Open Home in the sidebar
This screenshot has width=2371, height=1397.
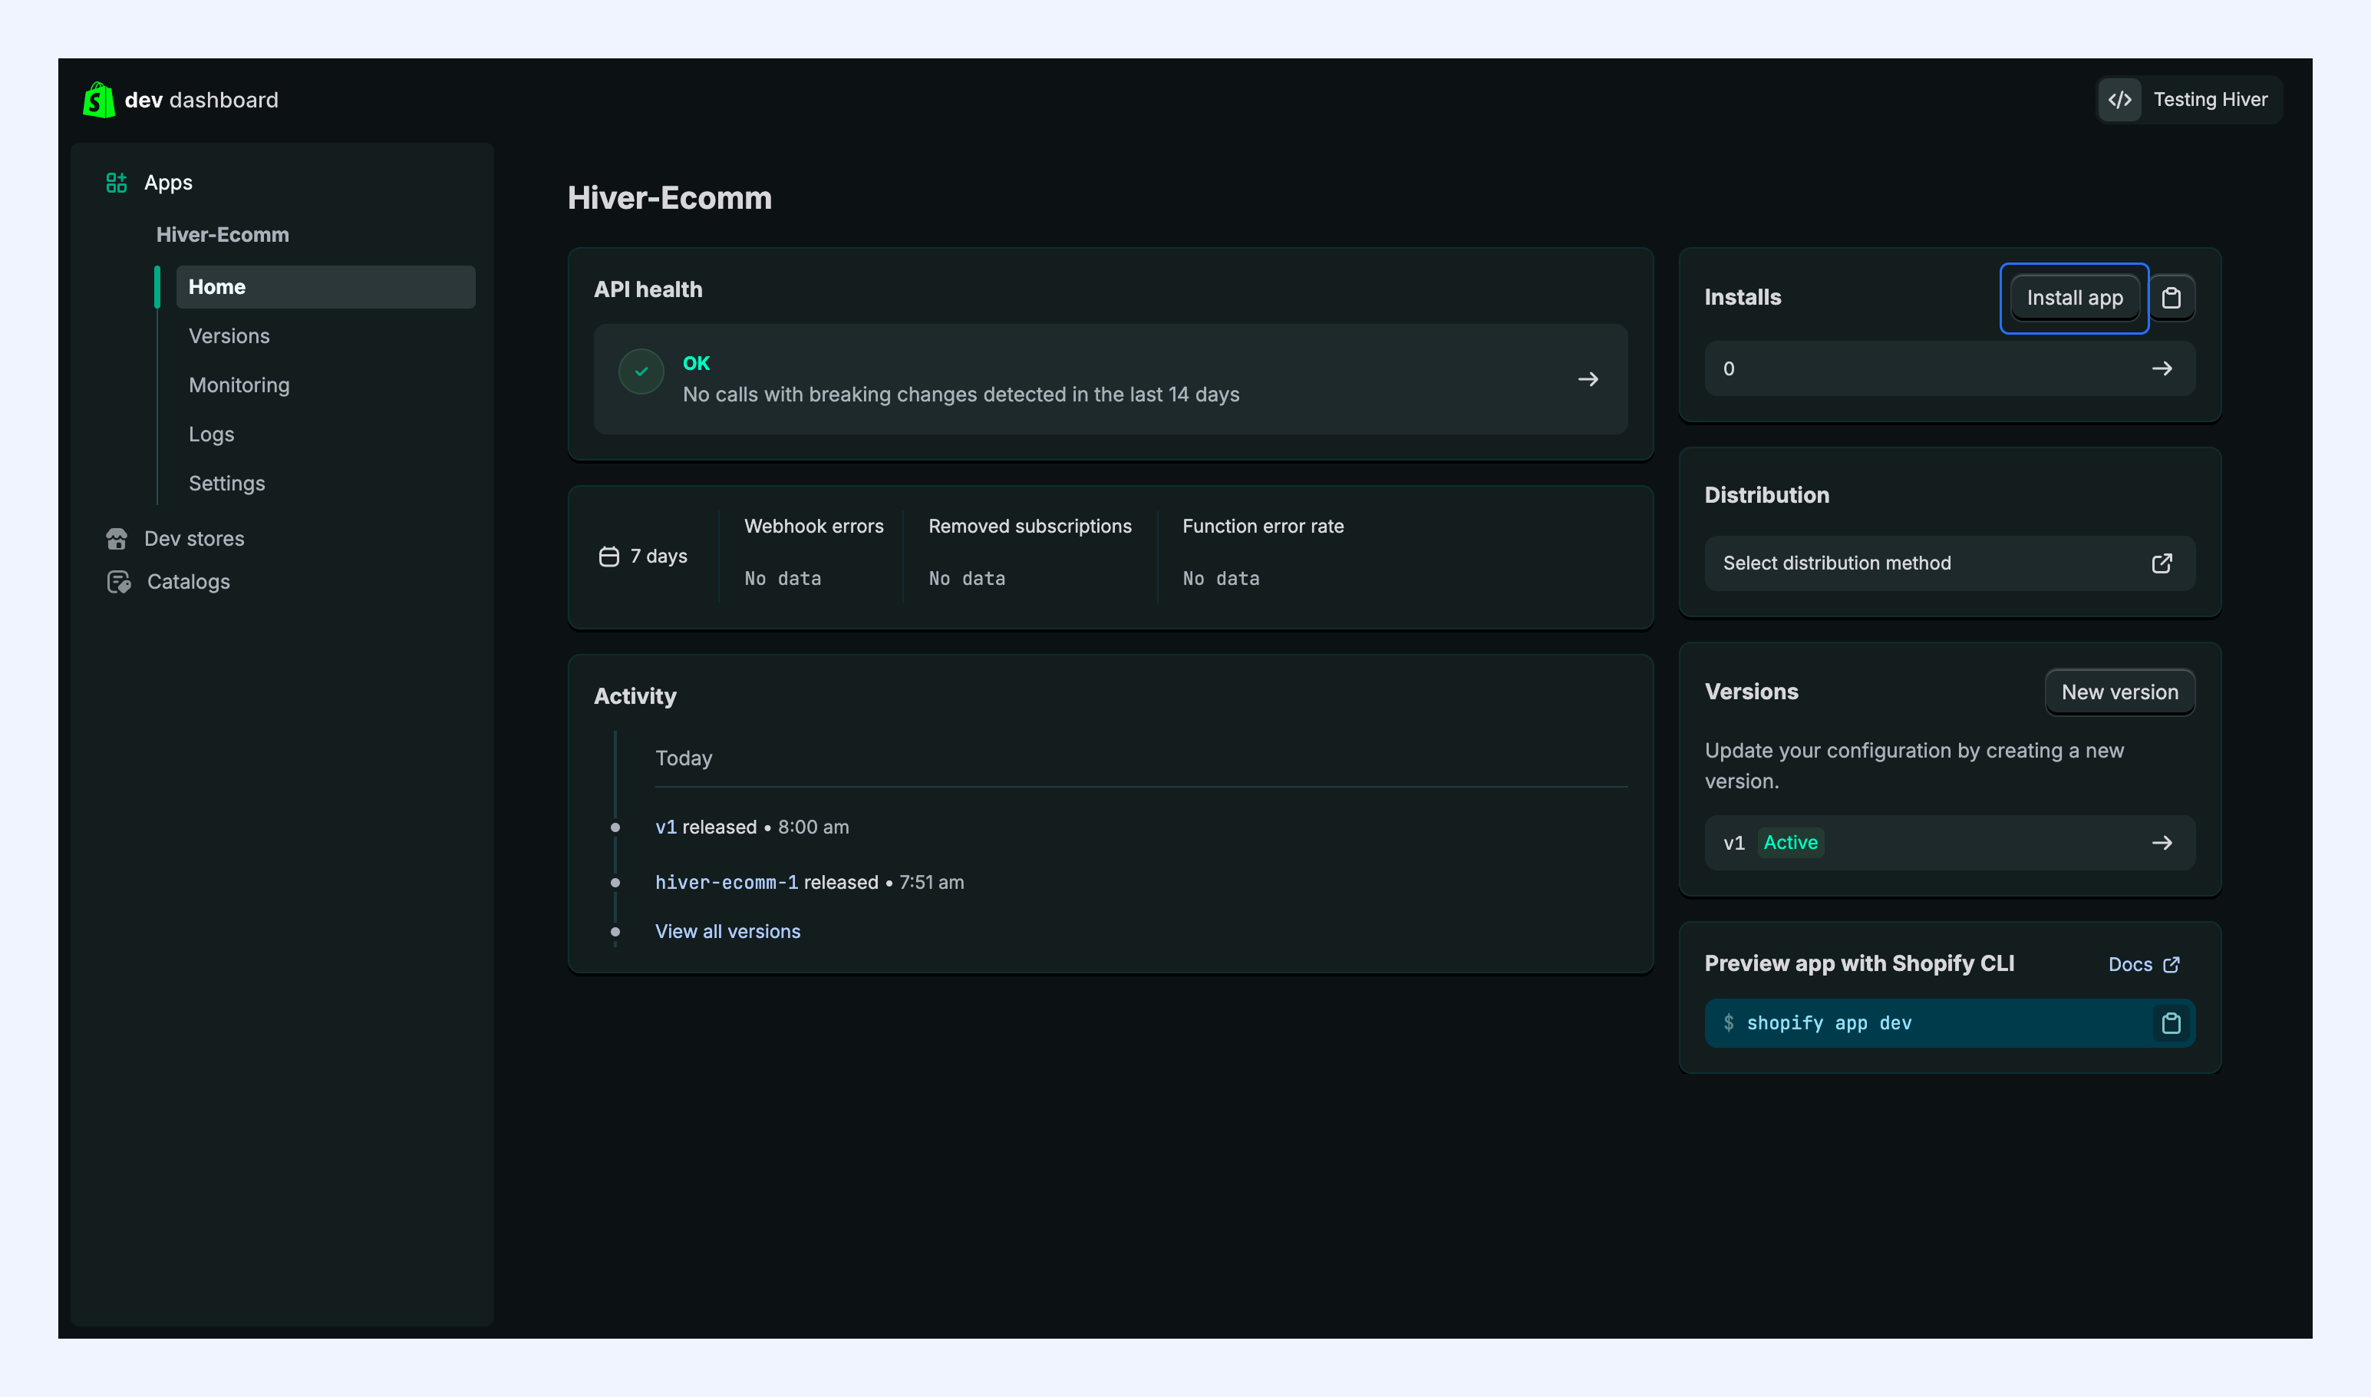click(x=325, y=287)
